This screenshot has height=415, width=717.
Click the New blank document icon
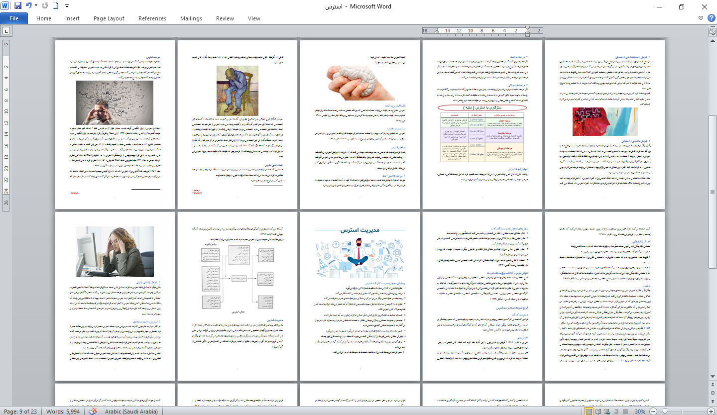56,6
